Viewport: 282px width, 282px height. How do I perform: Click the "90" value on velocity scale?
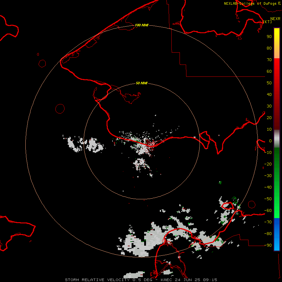[269, 37]
